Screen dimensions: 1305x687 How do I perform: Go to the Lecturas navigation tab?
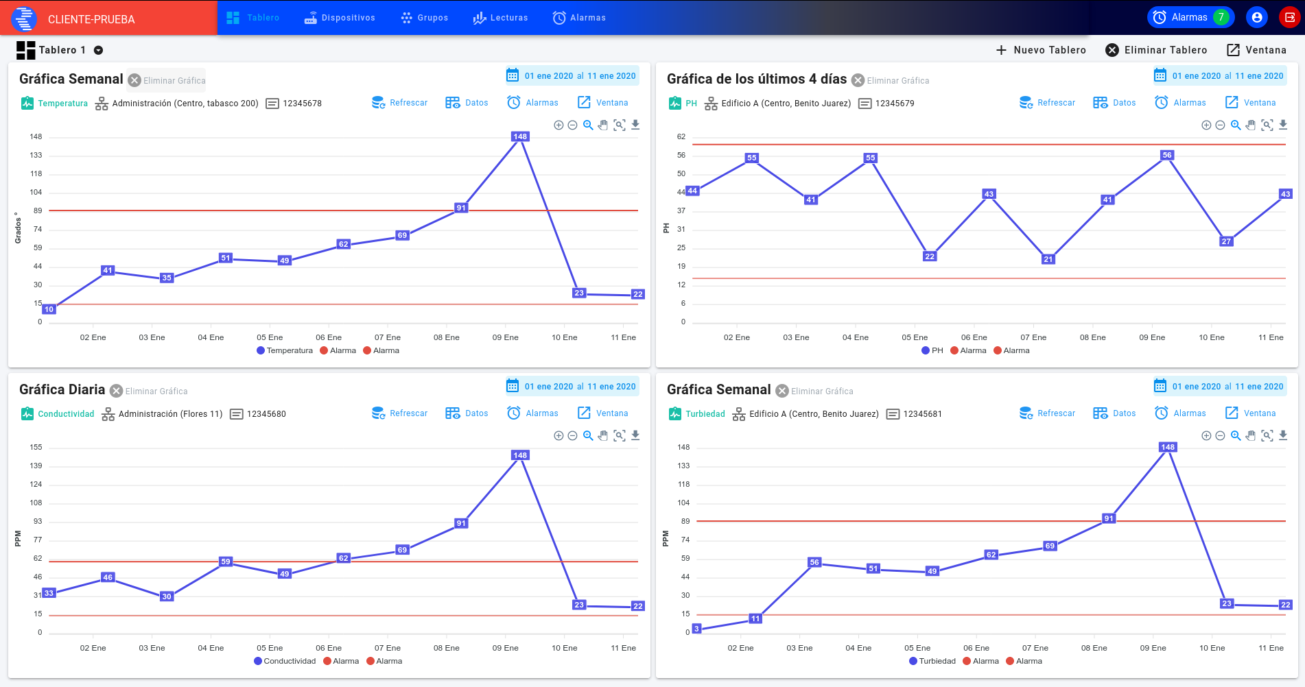pyautogui.click(x=500, y=18)
